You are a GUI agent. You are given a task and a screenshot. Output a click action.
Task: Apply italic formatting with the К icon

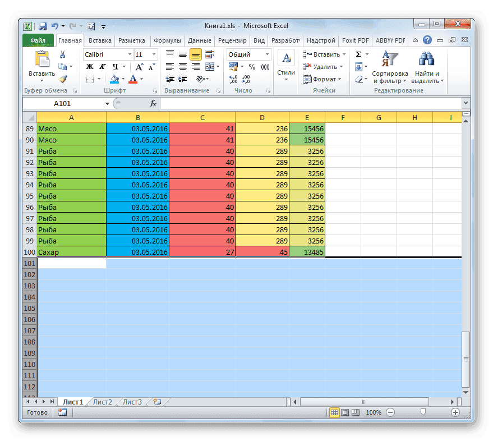pyautogui.click(x=102, y=66)
